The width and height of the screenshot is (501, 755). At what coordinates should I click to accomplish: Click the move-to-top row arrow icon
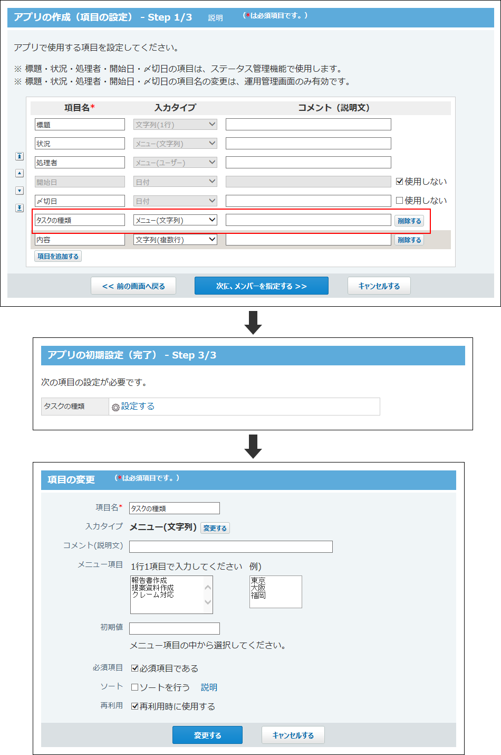pos(20,156)
